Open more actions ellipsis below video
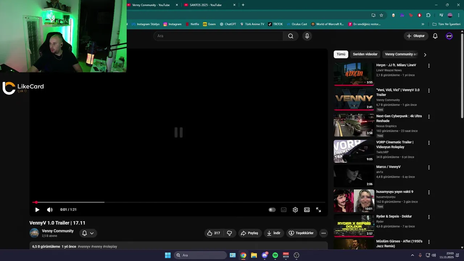 (x=323, y=233)
